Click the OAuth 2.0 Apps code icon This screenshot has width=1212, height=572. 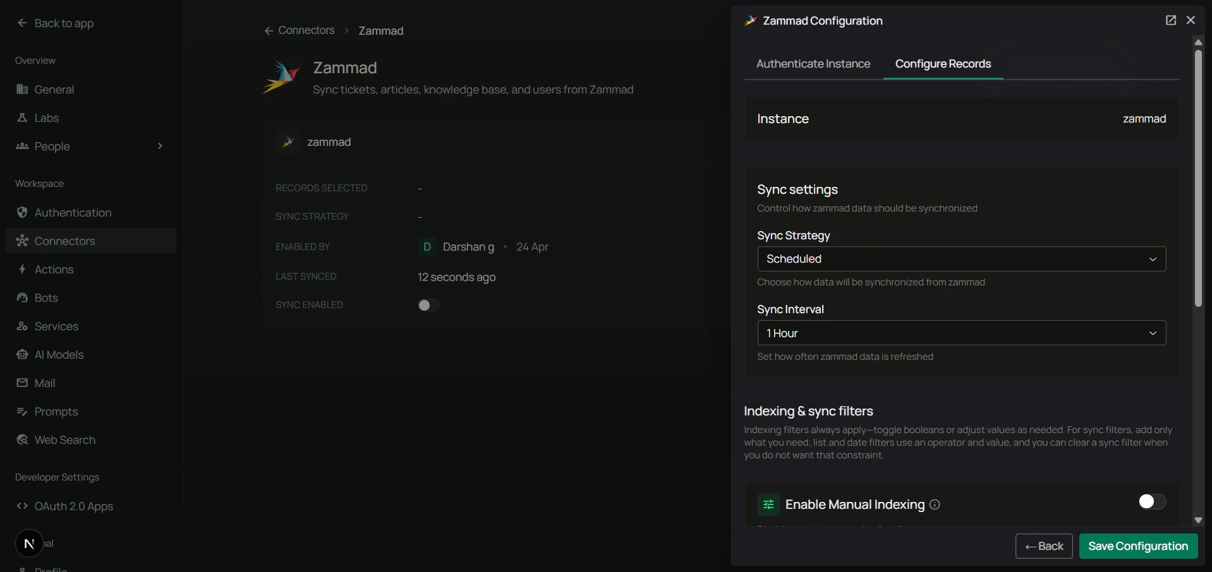pos(22,506)
